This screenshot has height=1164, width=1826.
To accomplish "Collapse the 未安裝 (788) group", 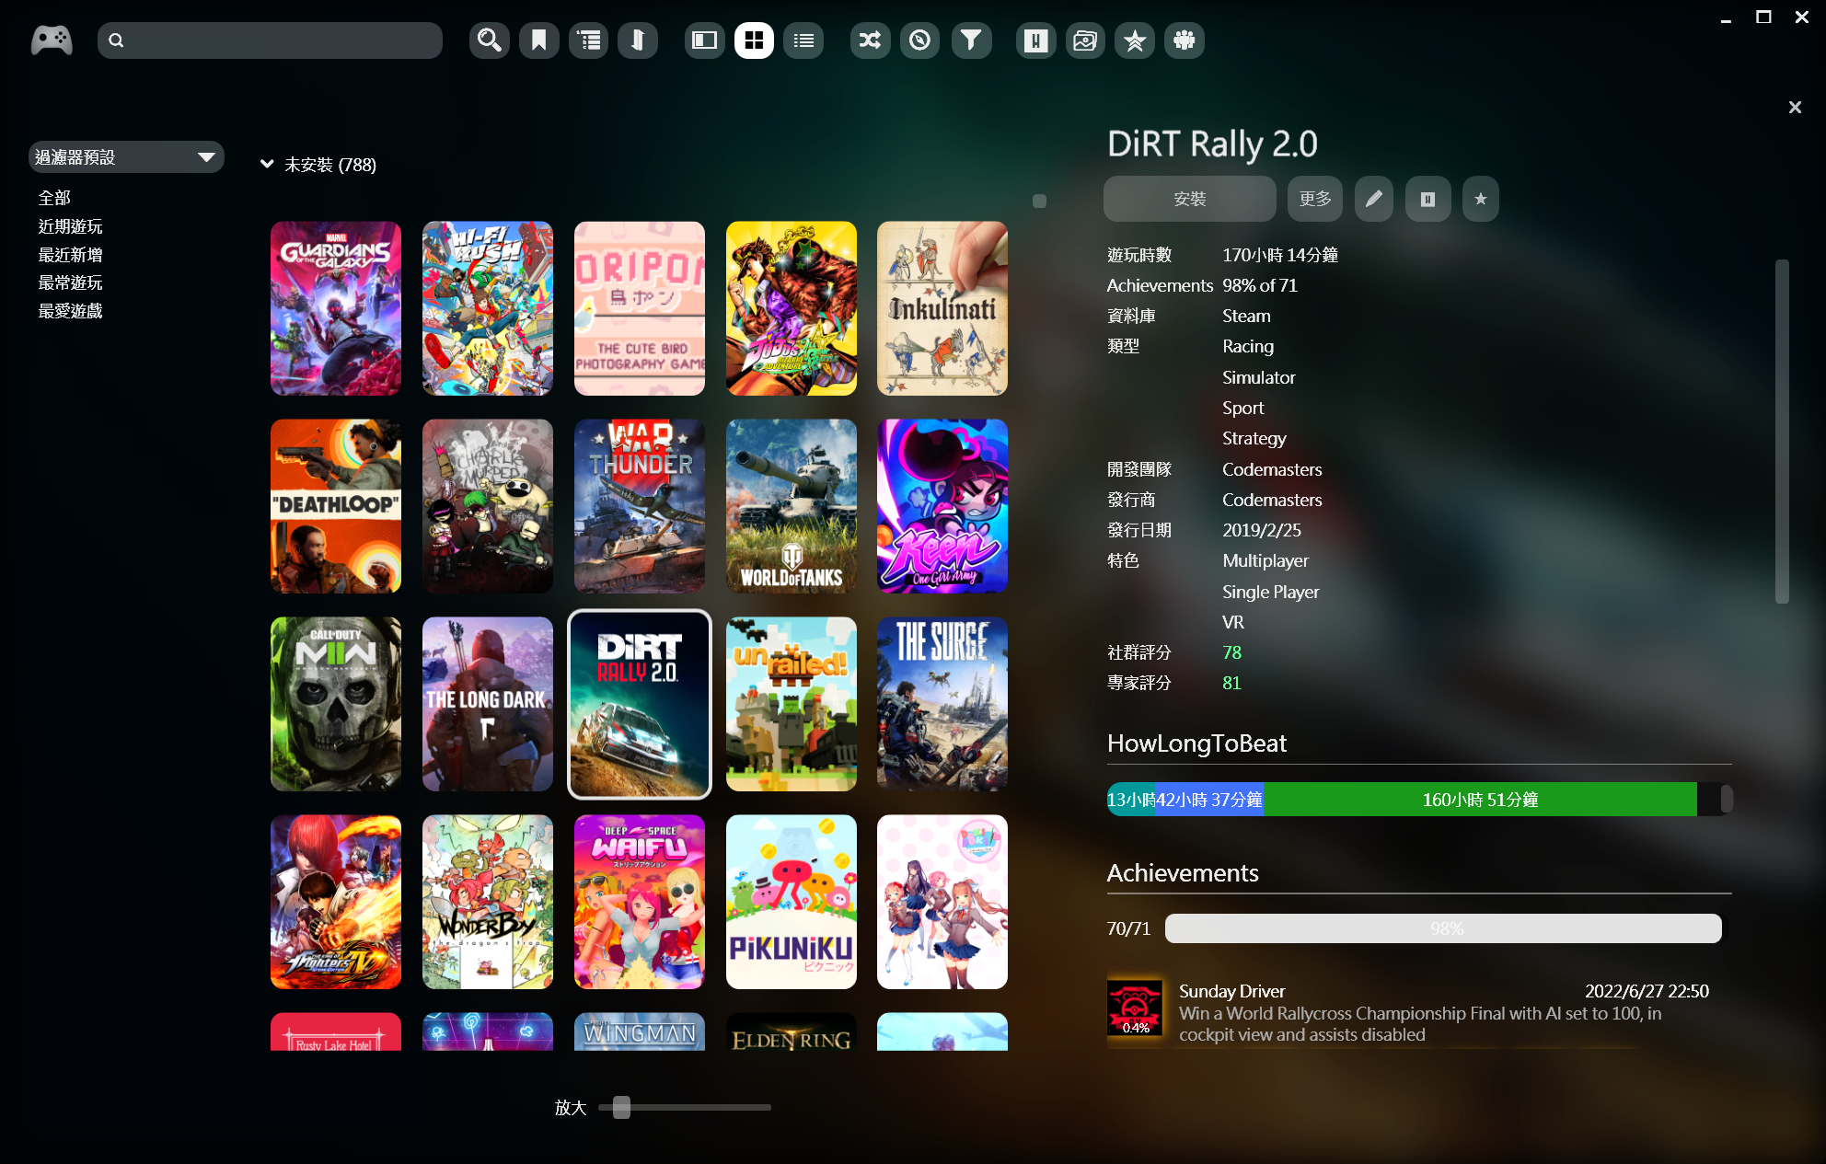I will point(267,165).
